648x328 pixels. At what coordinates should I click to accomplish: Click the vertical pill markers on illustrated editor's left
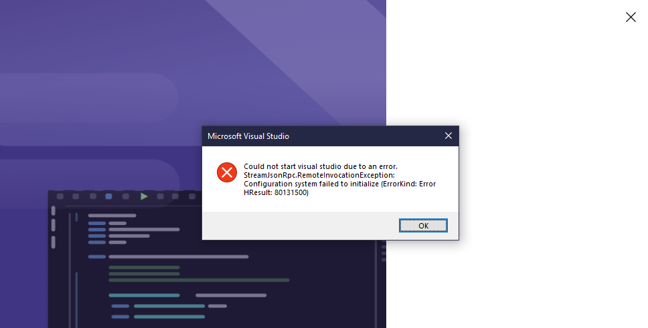pyautogui.click(x=54, y=227)
